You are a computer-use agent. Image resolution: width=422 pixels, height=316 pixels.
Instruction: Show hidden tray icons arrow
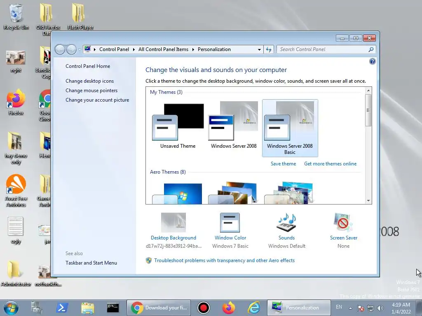pos(350,308)
